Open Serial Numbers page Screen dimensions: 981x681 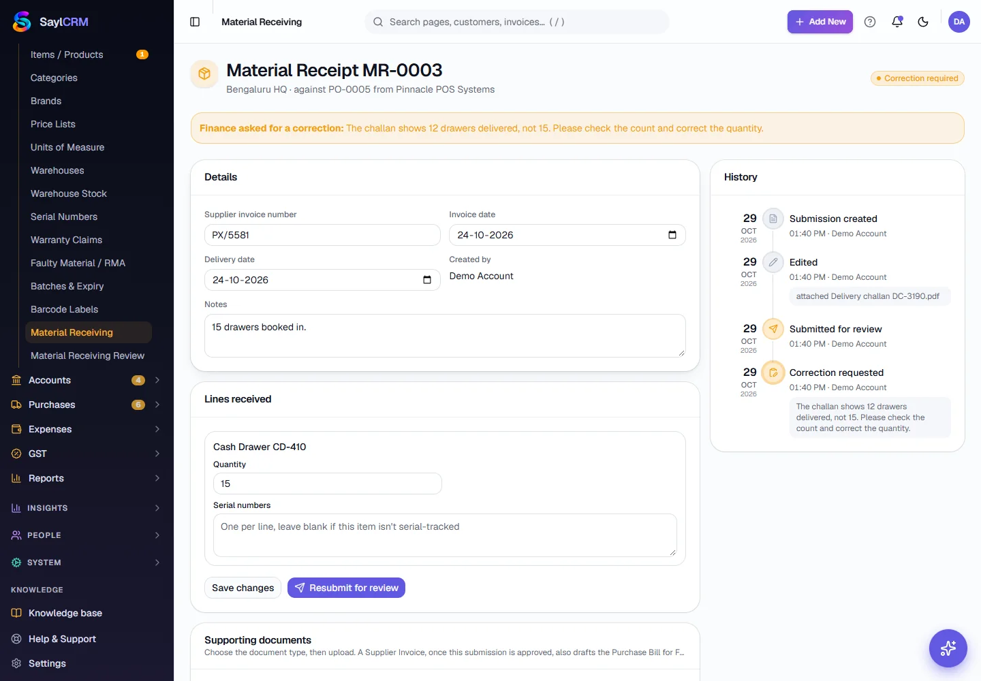[x=89, y=217]
